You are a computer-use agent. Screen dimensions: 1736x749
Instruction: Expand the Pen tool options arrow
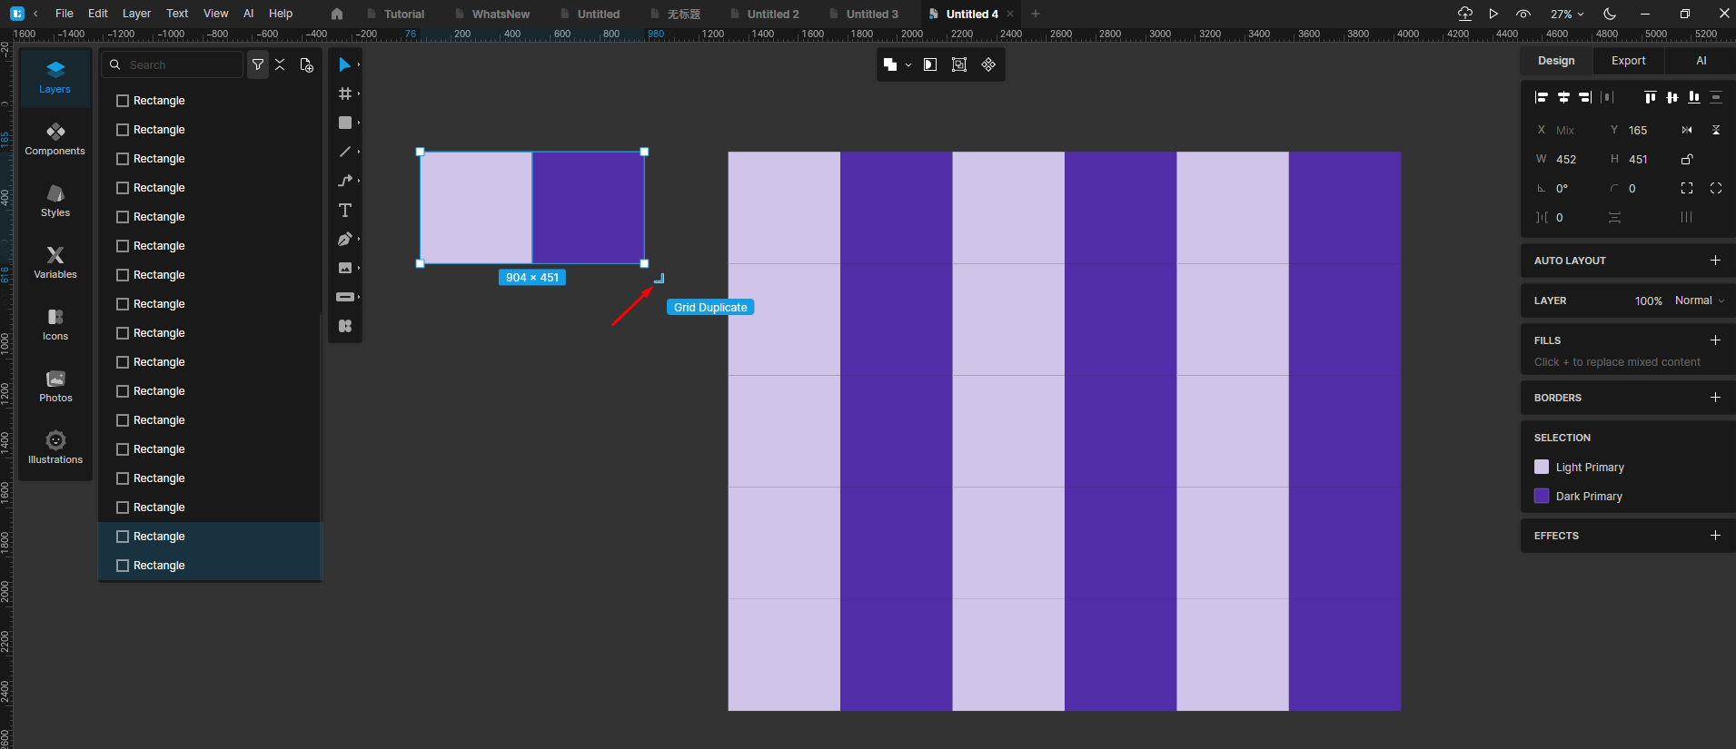(359, 239)
